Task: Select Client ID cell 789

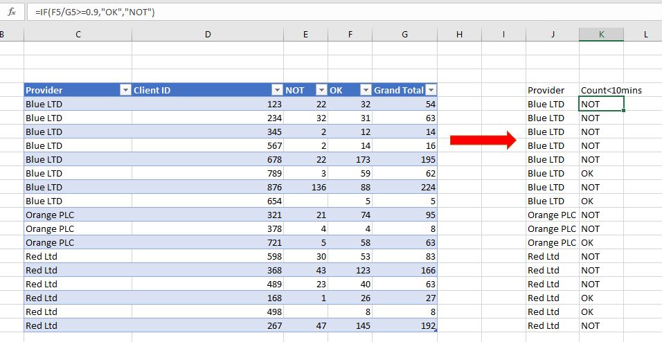Action: tap(208, 173)
